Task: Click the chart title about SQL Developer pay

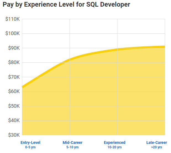Action: [x=66, y=5]
